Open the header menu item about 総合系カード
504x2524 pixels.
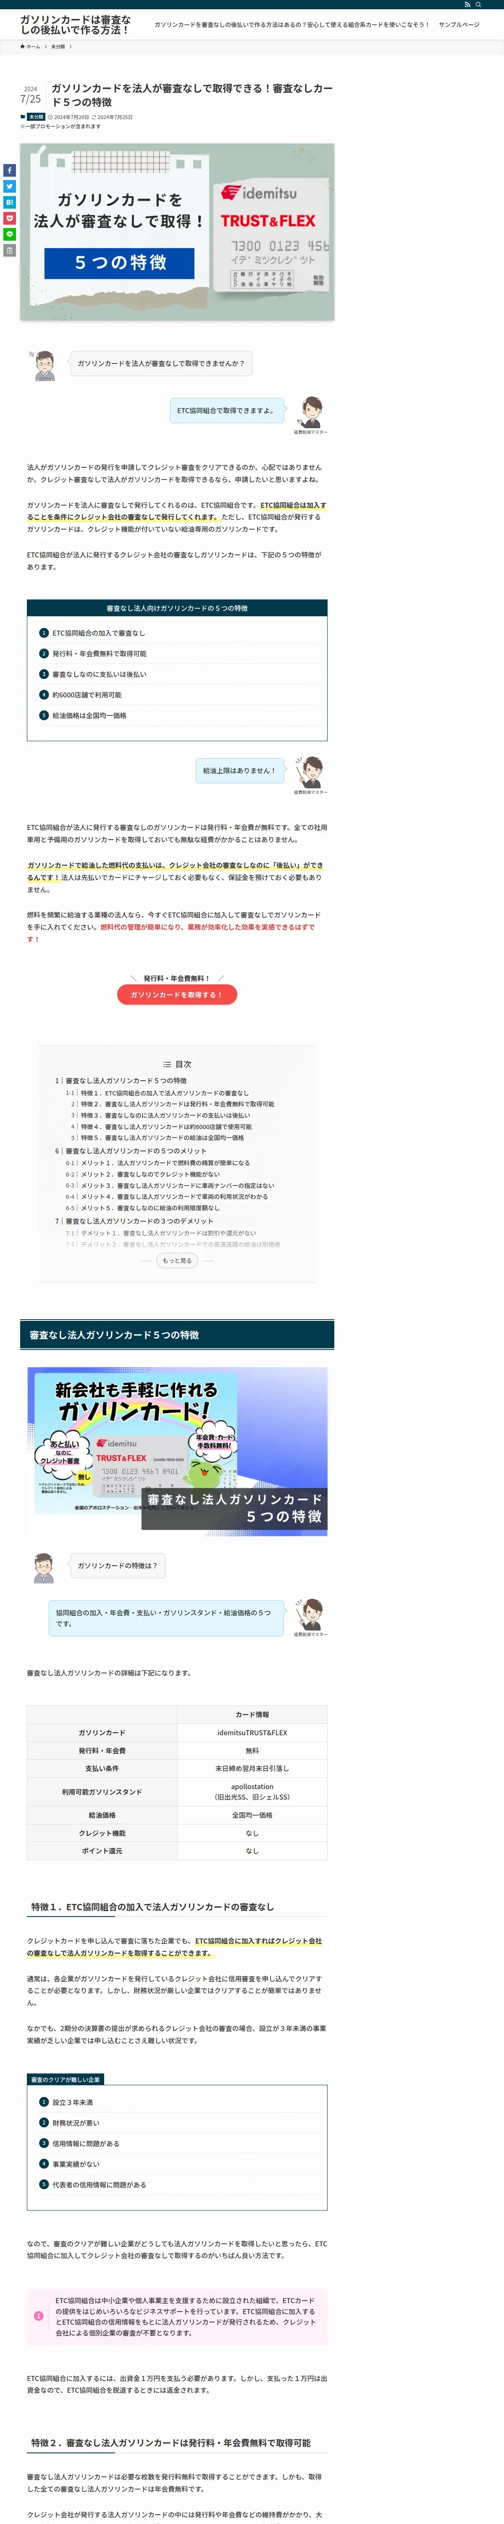click(x=291, y=24)
